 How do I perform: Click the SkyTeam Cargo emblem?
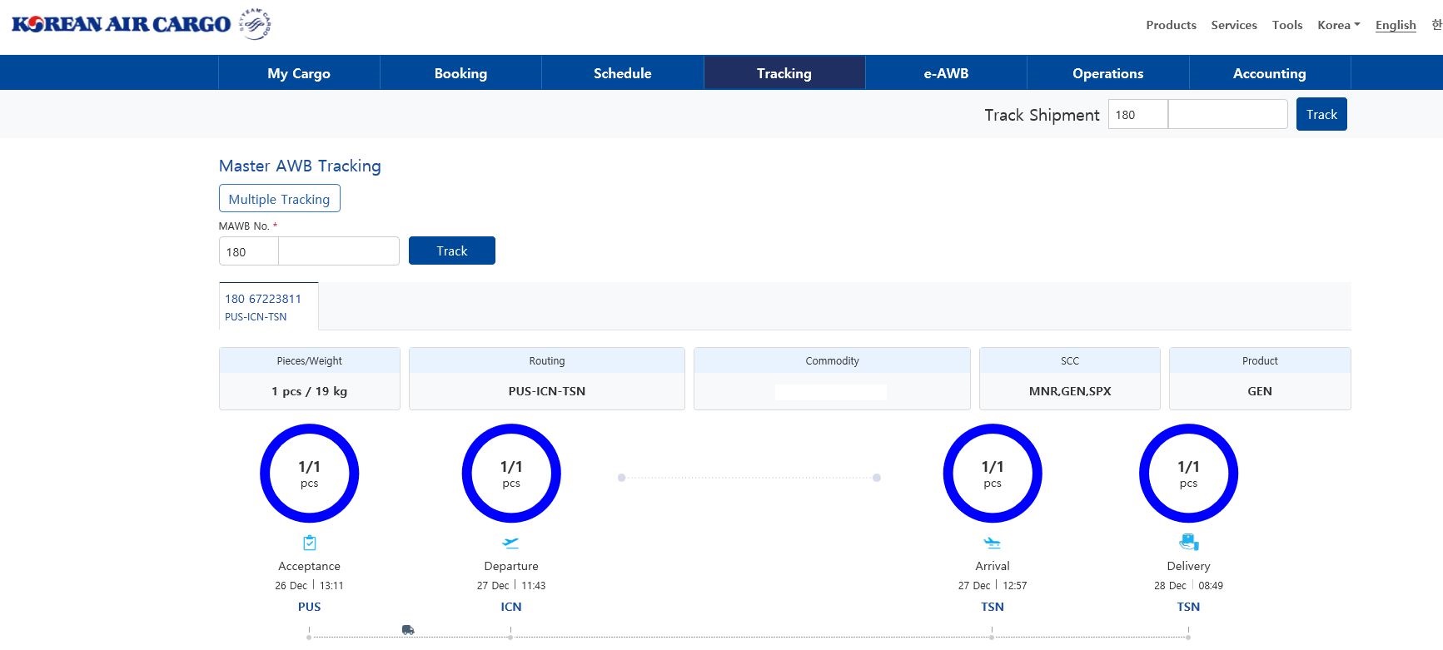pos(255,23)
